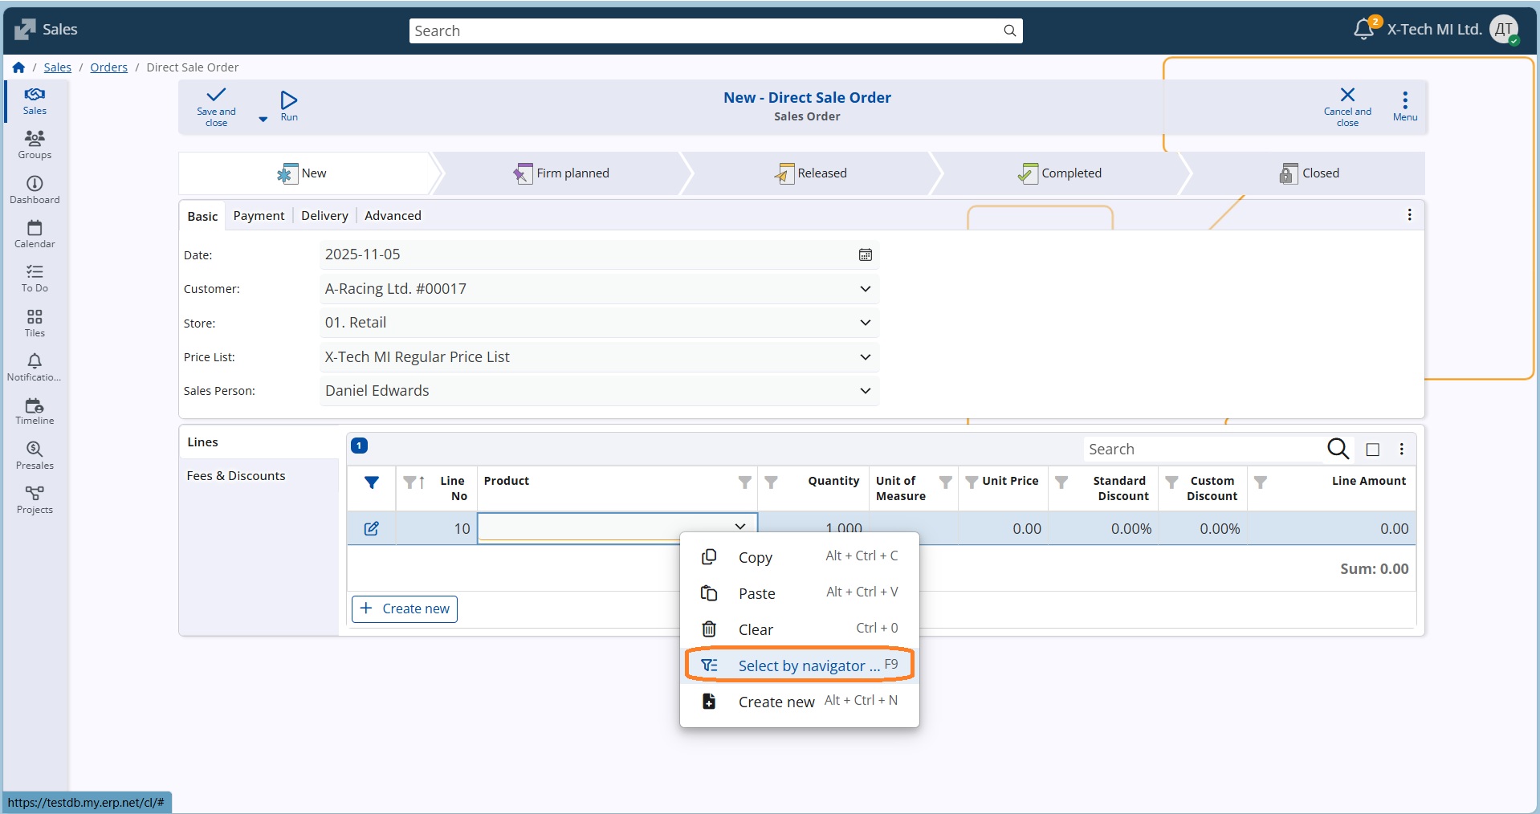Toggle the blue grid filter funnel

pyautogui.click(x=372, y=482)
